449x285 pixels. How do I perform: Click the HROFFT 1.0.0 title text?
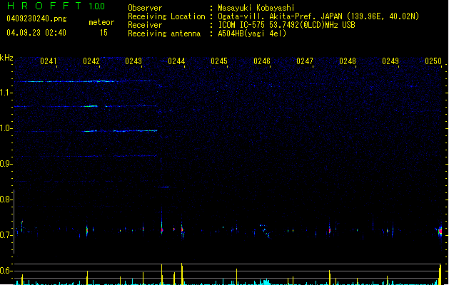[x=56, y=6]
